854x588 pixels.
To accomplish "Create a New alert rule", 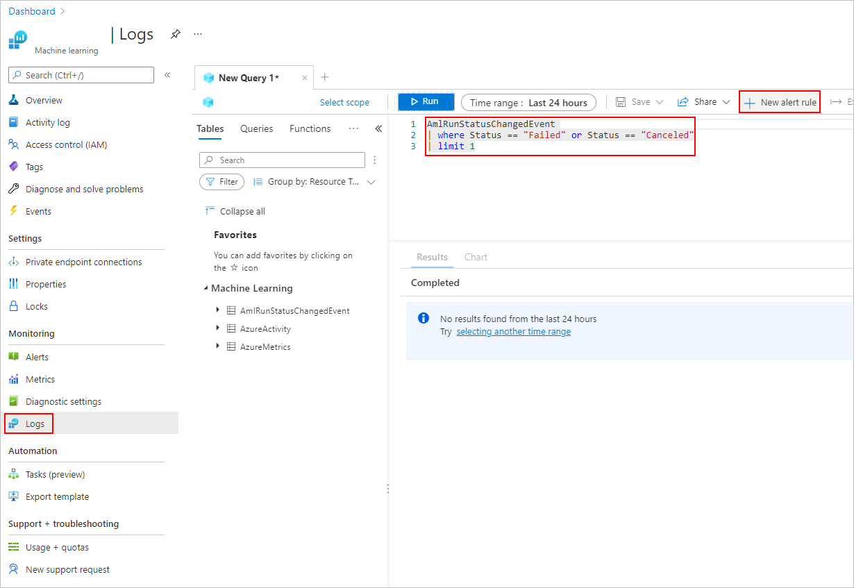I will pyautogui.click(x=780, y=103).
